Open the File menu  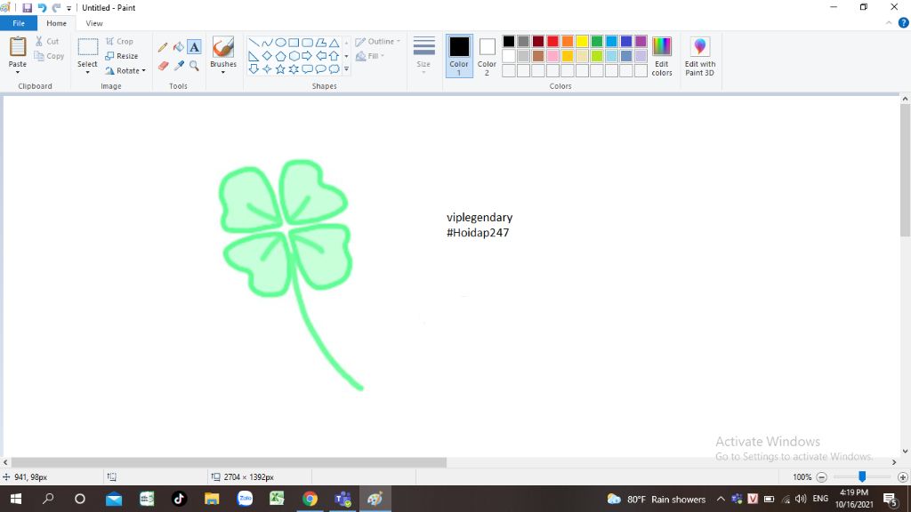click(x=19, y=23)
